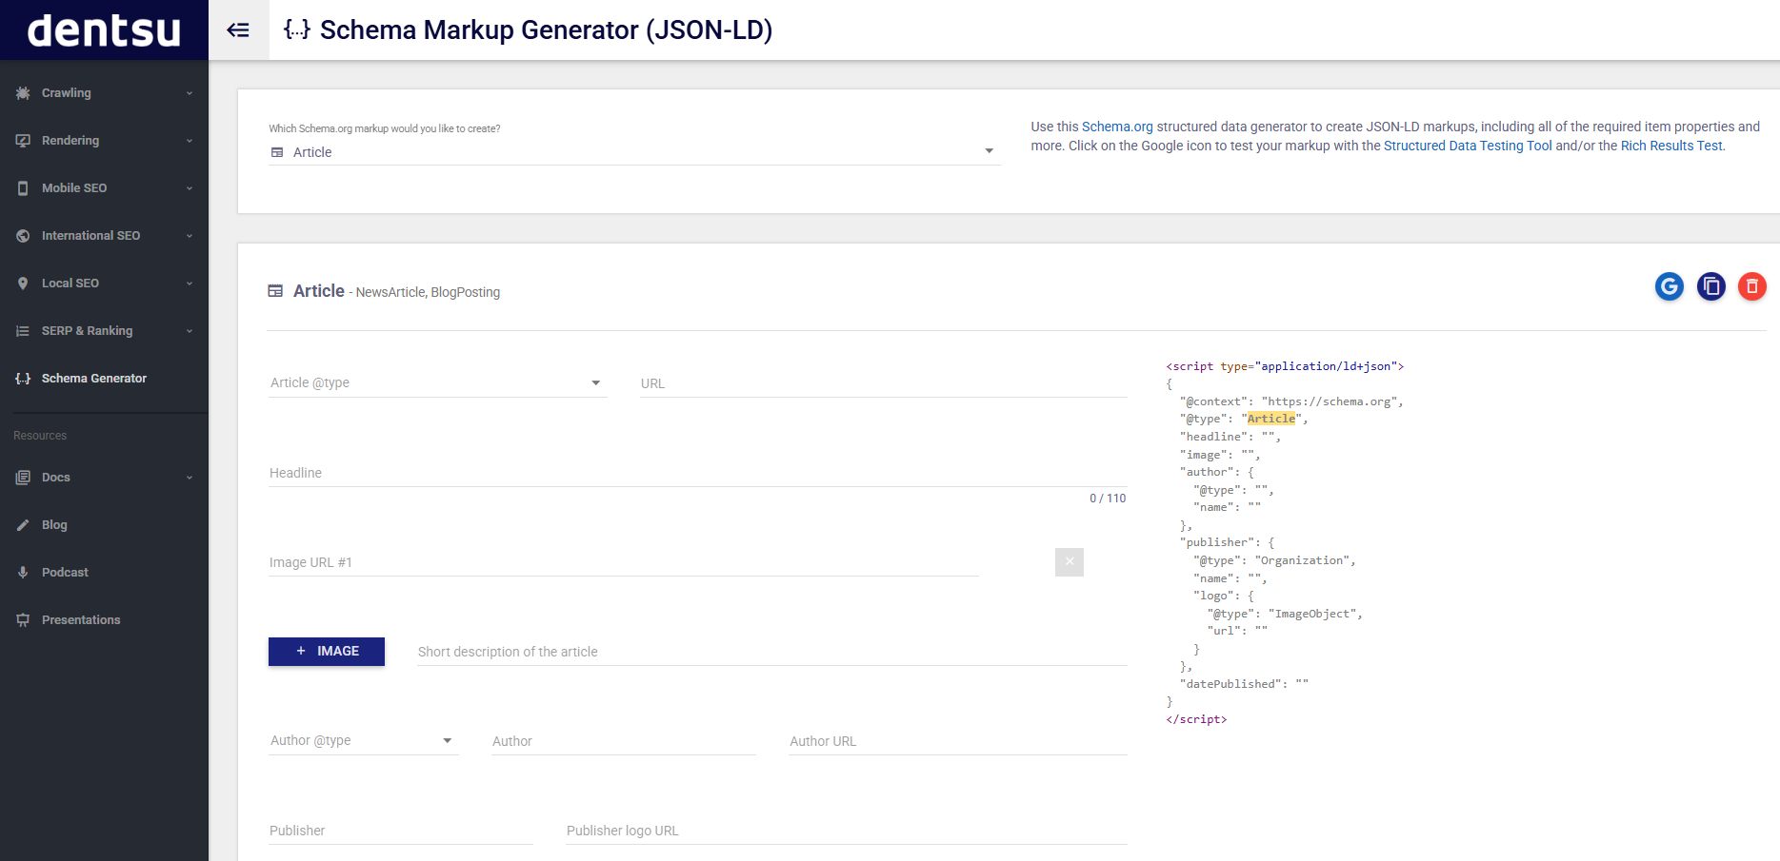Click the Presentations projector icon

[x=23, y=619]
